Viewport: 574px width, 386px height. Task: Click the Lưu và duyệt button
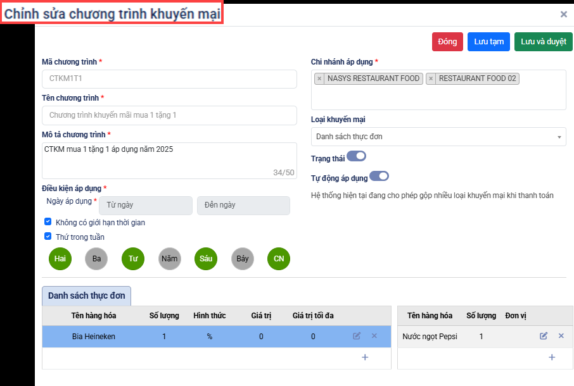pyautogui.click(x=544, y=42)
